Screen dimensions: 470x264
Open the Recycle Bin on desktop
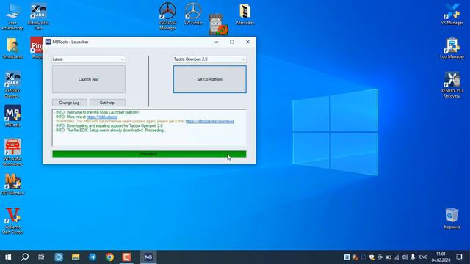452,218
